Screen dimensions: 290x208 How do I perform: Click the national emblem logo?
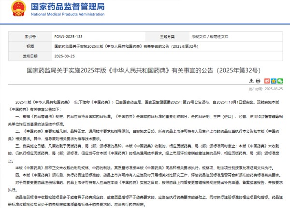18,9
